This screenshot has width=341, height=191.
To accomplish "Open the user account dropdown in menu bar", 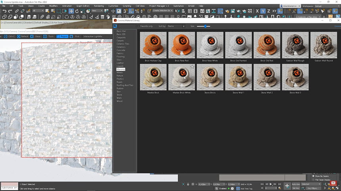I will (290, 6).
